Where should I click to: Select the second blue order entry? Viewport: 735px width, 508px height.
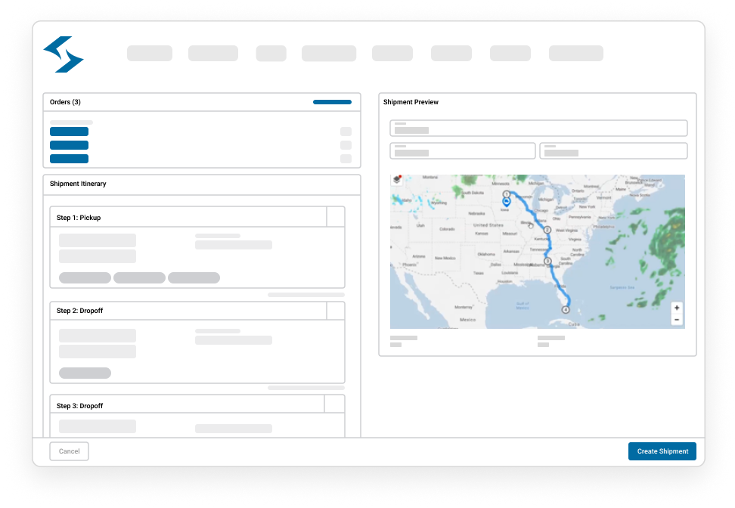[69, 145]
